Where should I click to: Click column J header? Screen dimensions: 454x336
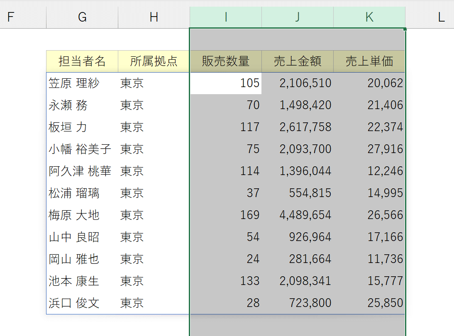point(298,17)
